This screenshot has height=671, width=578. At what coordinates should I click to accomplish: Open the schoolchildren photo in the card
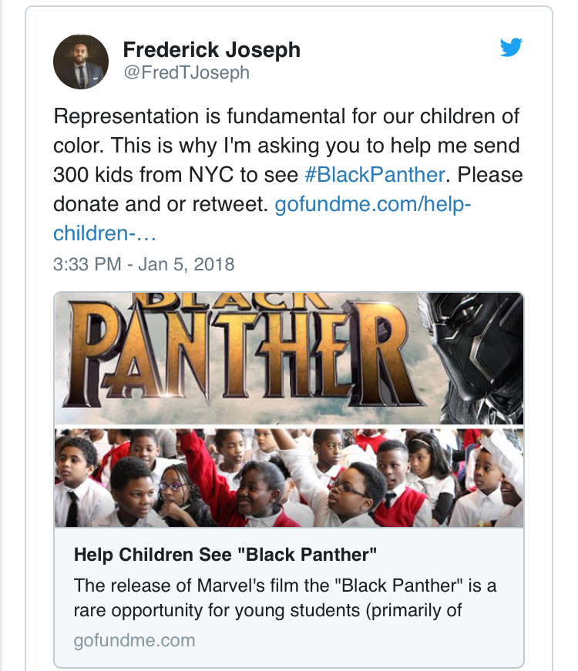tap(288, 478)
